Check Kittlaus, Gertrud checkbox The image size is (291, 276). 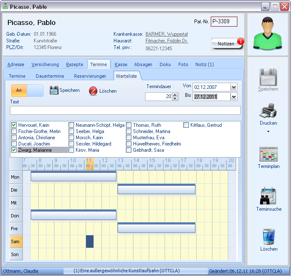click(x=186, y=125)
